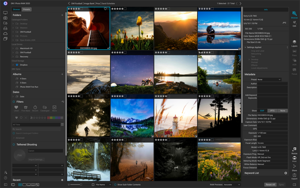Toggle Show Sub-Folder Contents checkbox

115,185
